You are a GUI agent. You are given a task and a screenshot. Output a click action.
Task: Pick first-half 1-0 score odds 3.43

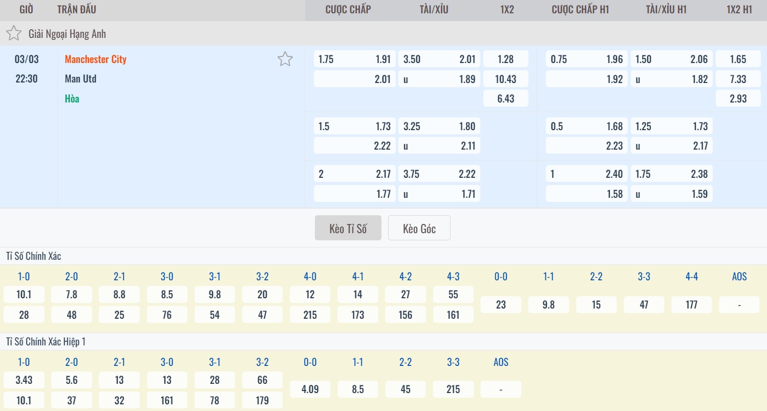(x=24, y=380)
